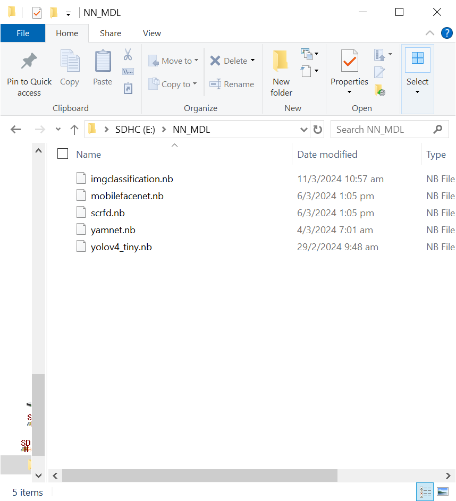Screen dimensions: 456x501
Task: Switch to the View tab
Action: point(151,33)
